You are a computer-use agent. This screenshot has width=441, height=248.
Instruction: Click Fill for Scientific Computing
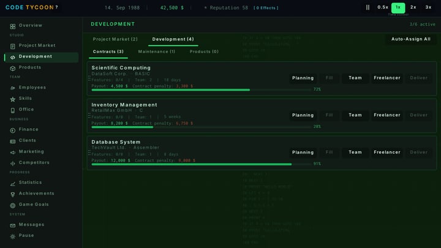pyautogui.click(x=329, y=78)
